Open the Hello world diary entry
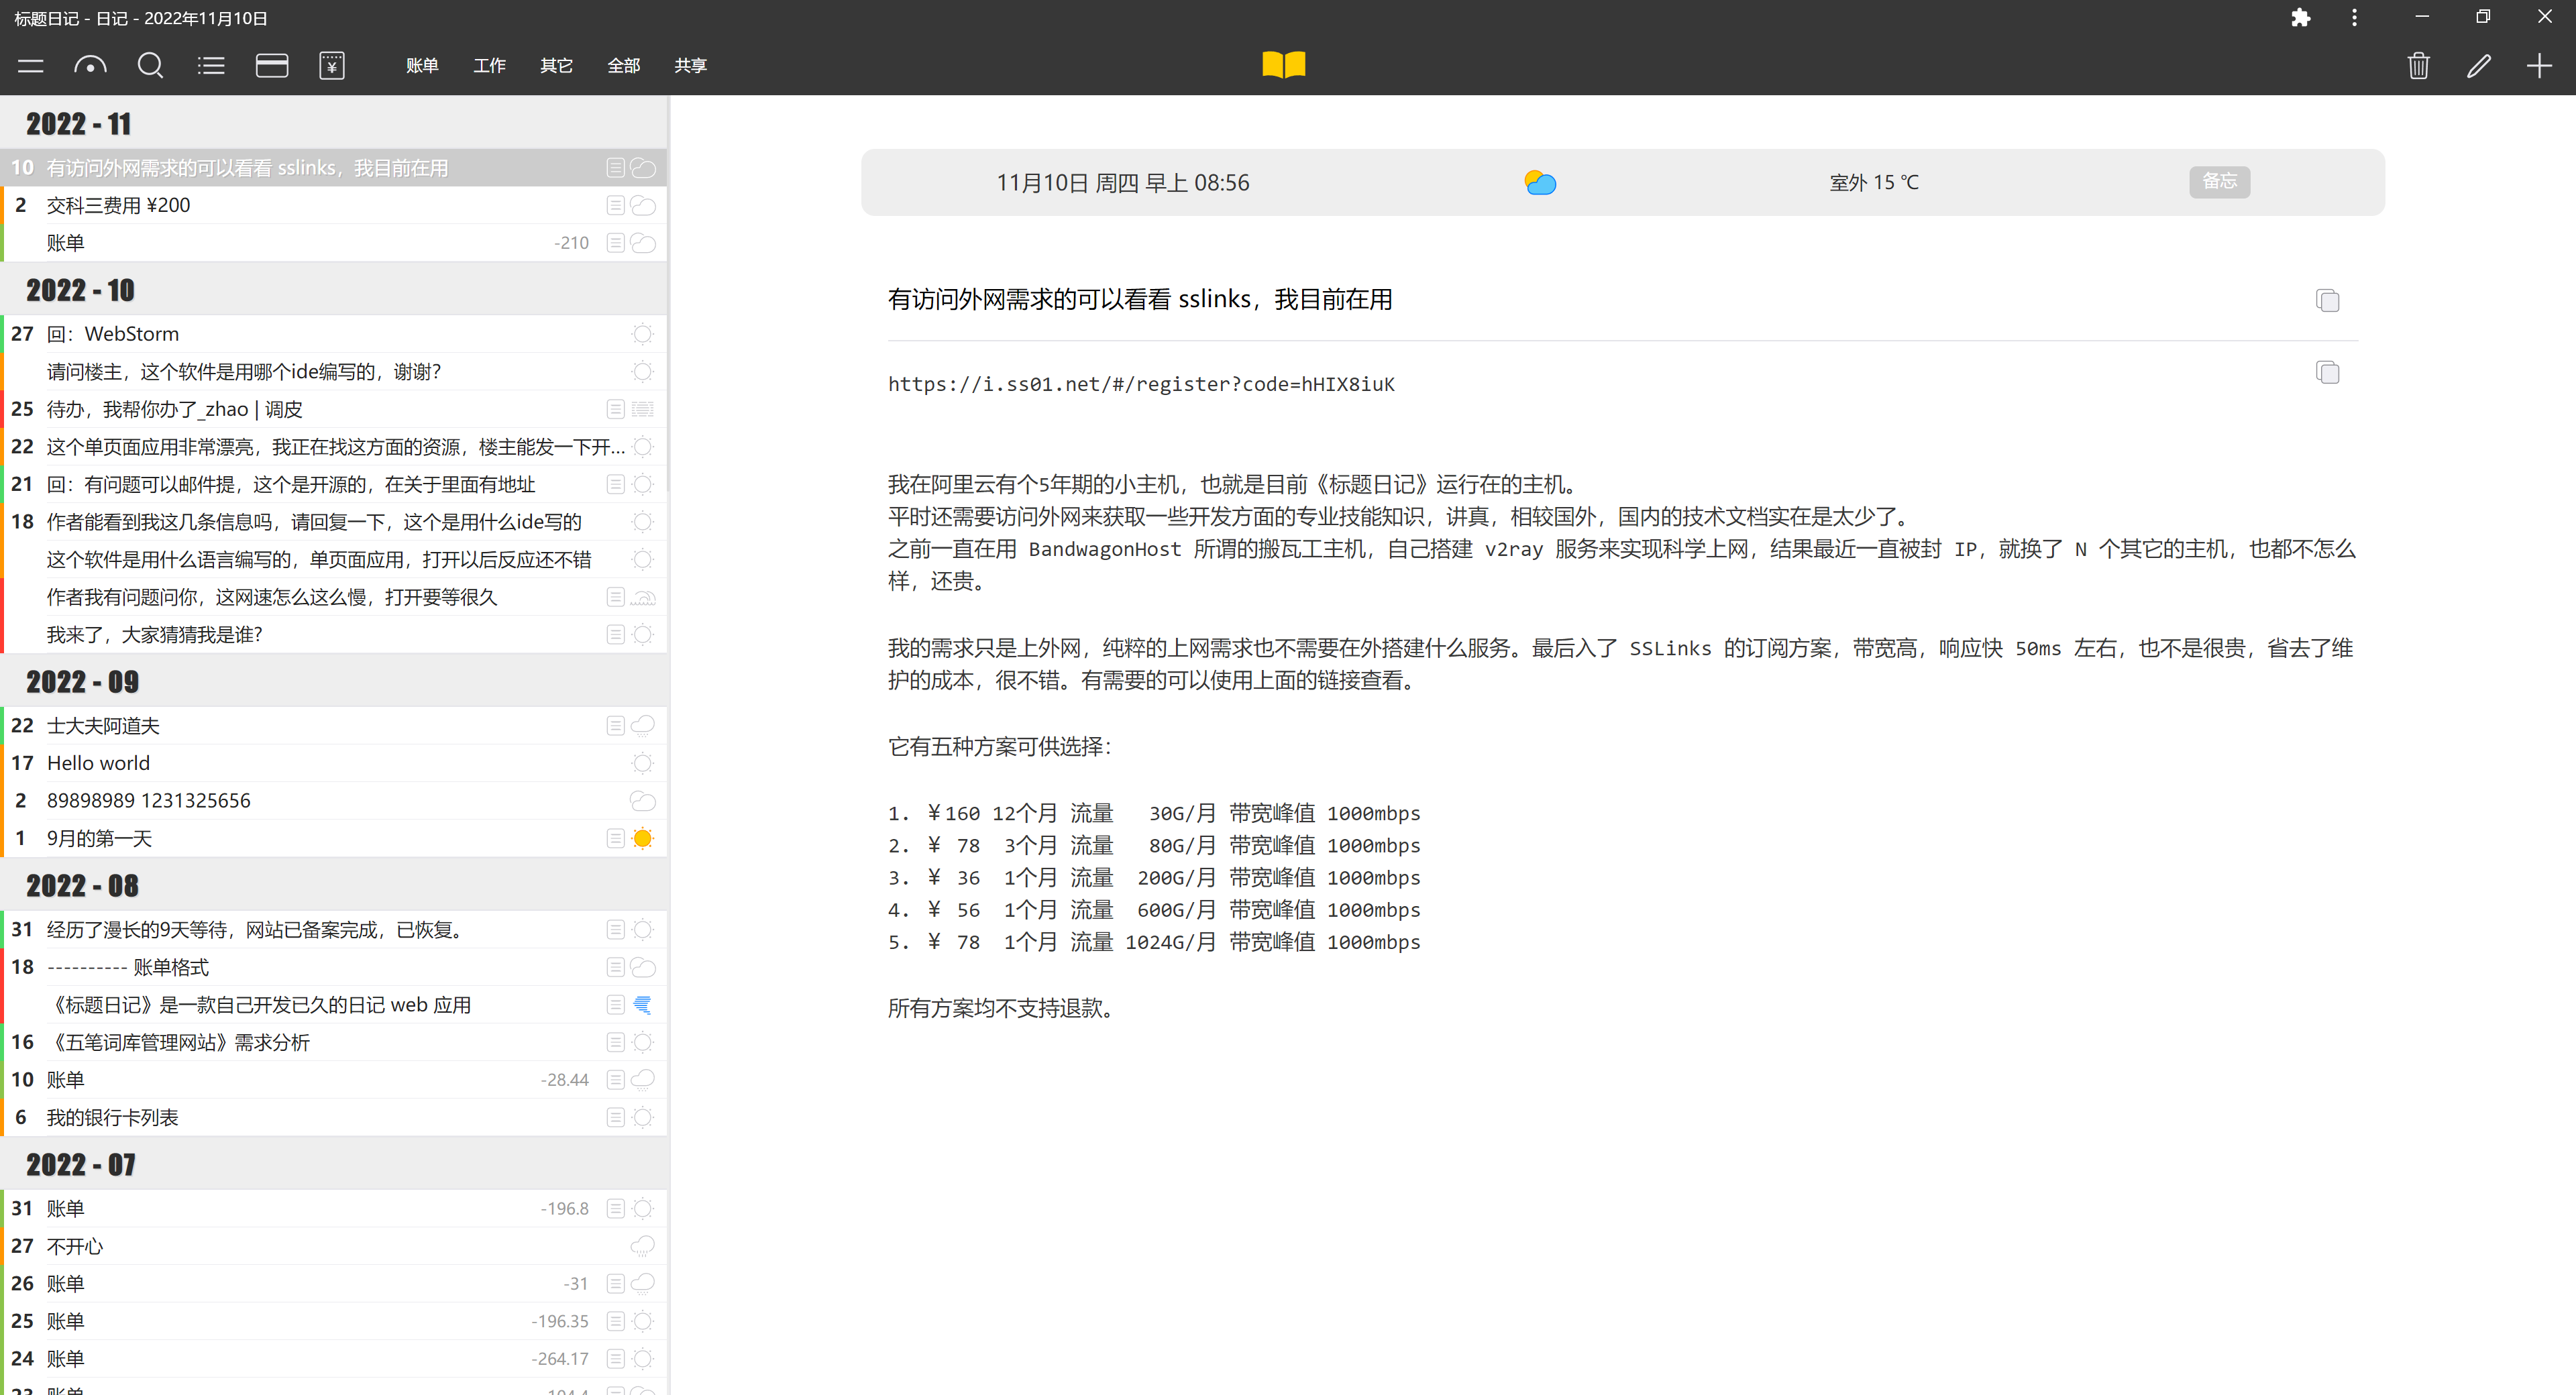This screenshot has height=1395, width=2576. pos(98,763)
